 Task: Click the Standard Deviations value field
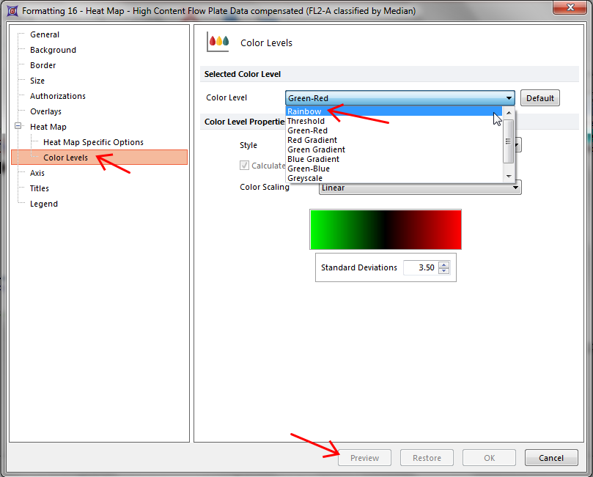[420, 268]
